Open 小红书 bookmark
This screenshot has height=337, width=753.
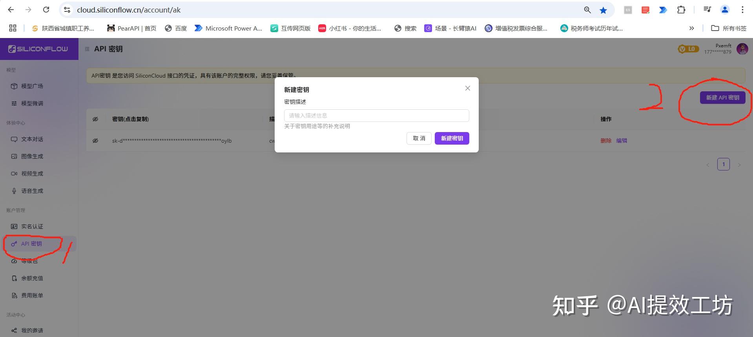click(350, 28)
